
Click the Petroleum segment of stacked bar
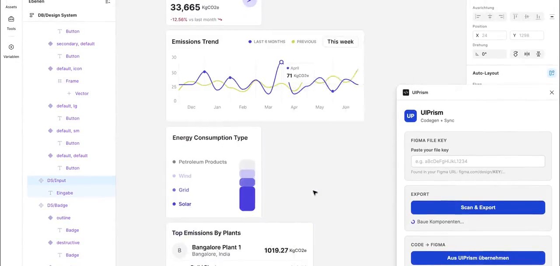(247, 164)
